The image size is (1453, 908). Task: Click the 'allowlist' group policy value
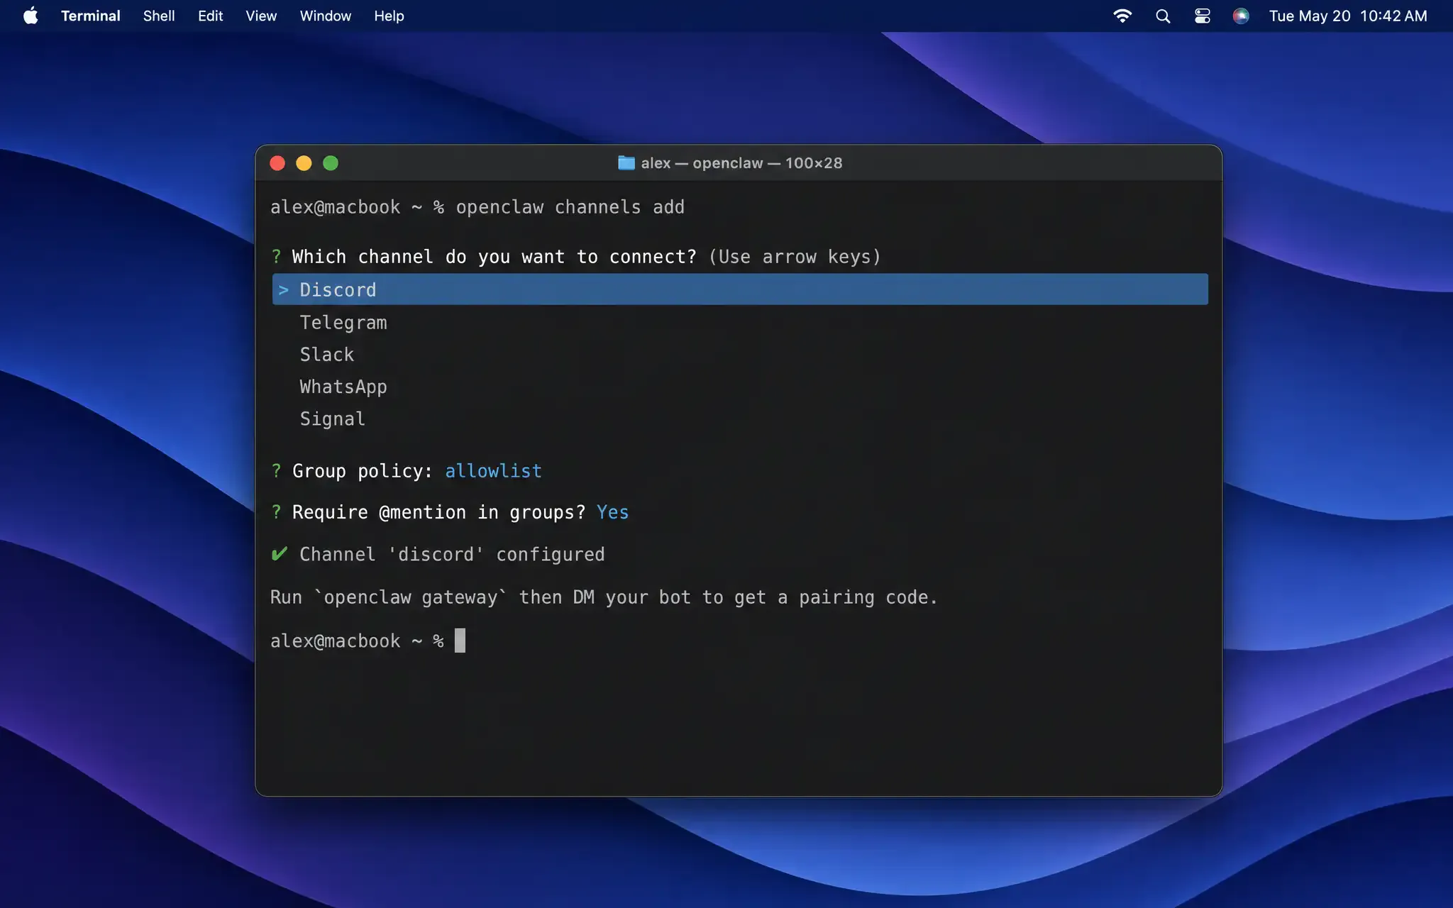click(493, 471)
